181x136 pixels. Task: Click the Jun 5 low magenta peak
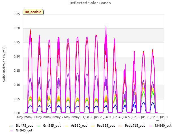(125, 65)
